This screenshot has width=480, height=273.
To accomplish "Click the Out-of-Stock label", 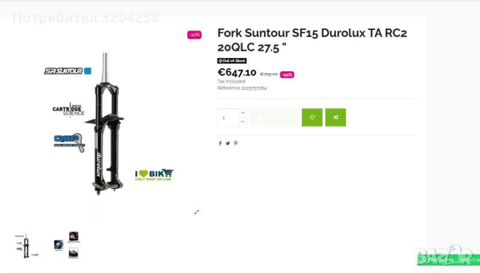I will point(232,61).
